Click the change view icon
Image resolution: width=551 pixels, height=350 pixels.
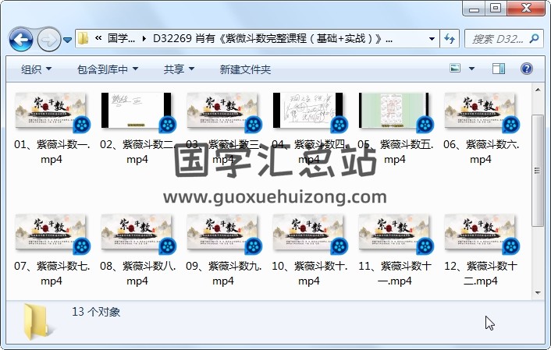(x=456, y=69)
